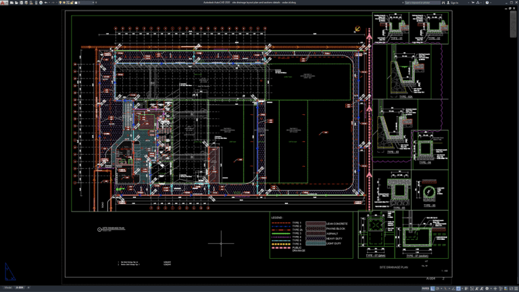Click the Clean Screen icon
The width and height of the screenshot is (519, 292).
(x=511, y=289)
